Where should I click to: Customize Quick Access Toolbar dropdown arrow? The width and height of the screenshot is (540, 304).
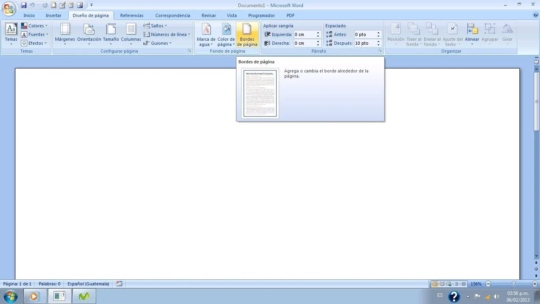point(91,5)
